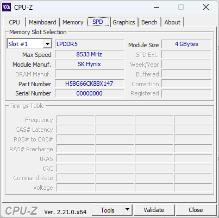Click the Close button at bottom
This screenshot has width=219, height=218.
coord(196,210)
